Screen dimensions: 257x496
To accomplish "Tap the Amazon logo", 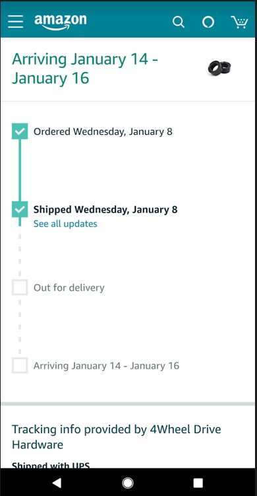I will point(61,22).
